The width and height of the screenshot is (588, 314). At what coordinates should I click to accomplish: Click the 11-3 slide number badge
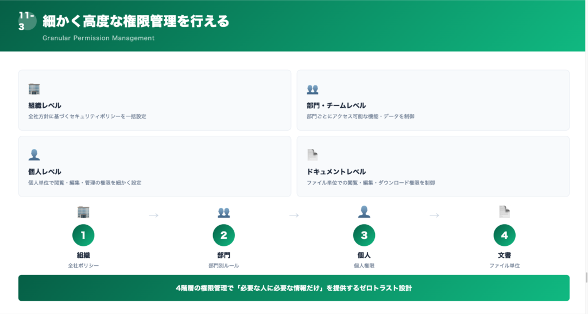click(x=28, y=21)
